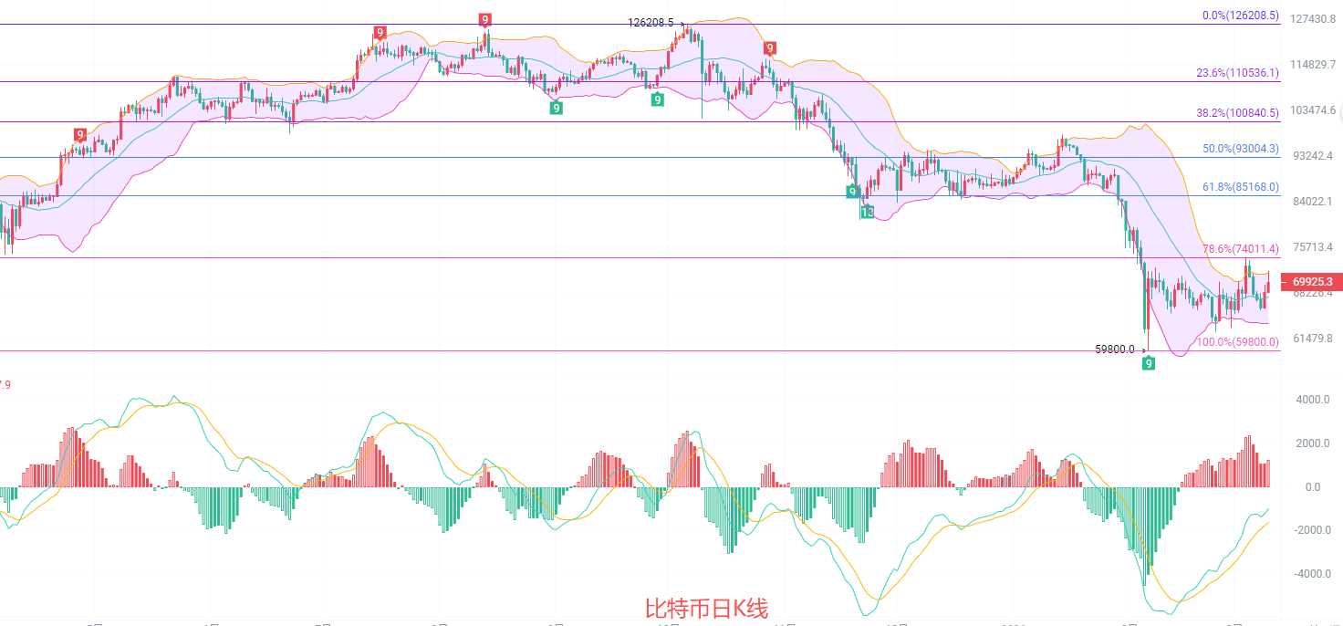Screen dimensions: 1343x626
Task: Click the leftmost red 9 sequence marker
Action: click(80, 135)
